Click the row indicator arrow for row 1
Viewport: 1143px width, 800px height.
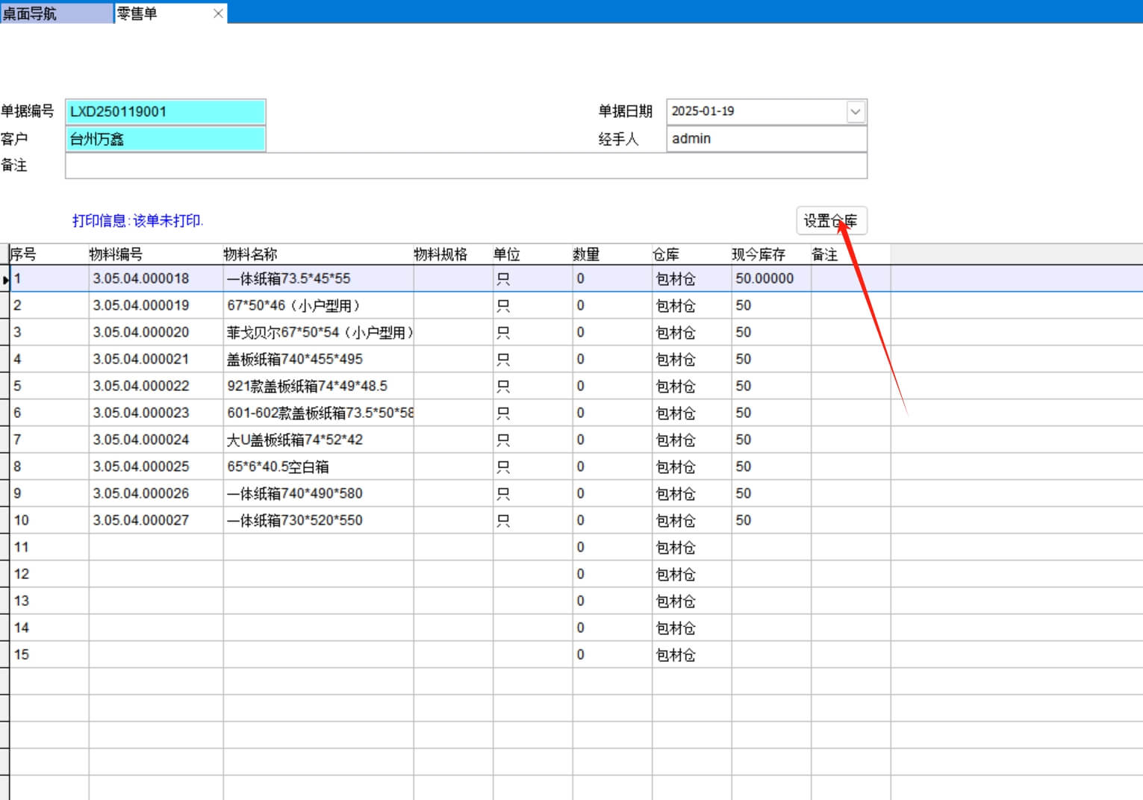click(x=5, y=279)
